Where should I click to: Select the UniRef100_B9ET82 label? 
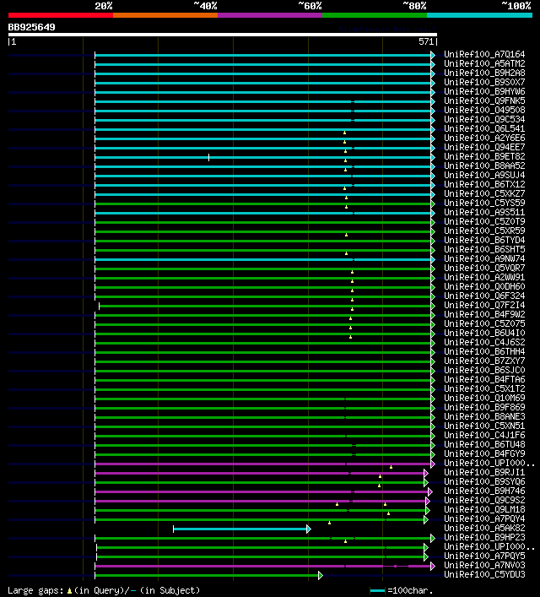point(484,156)
